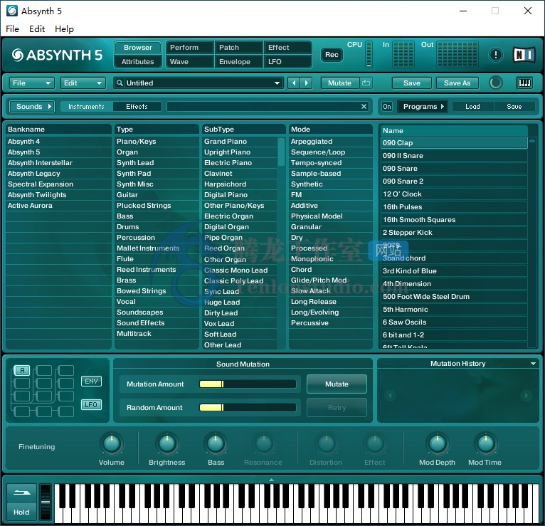Image resolution: width=545 pixels, height=526 pixels.
Task: Click the mutate export icon beside Mutate
Action: (366, 83)
